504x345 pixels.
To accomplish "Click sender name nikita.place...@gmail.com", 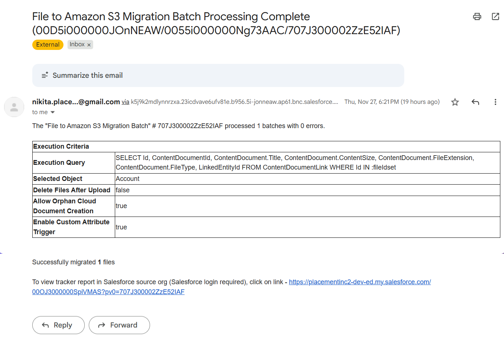I will [76, 102].
